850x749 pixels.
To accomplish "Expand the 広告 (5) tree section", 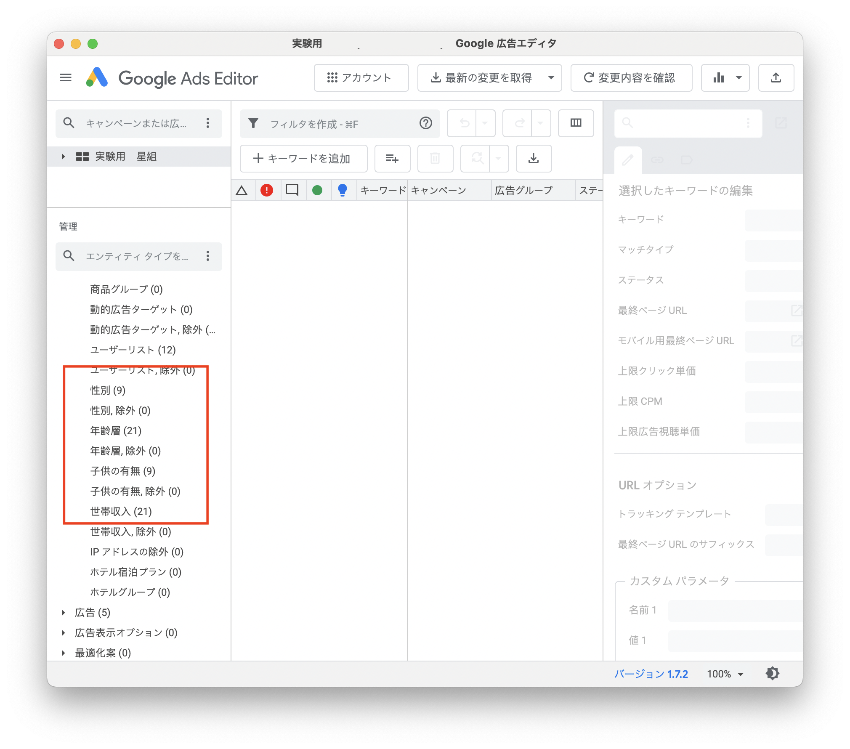I will pyautogui.click(x=64, y=613).
